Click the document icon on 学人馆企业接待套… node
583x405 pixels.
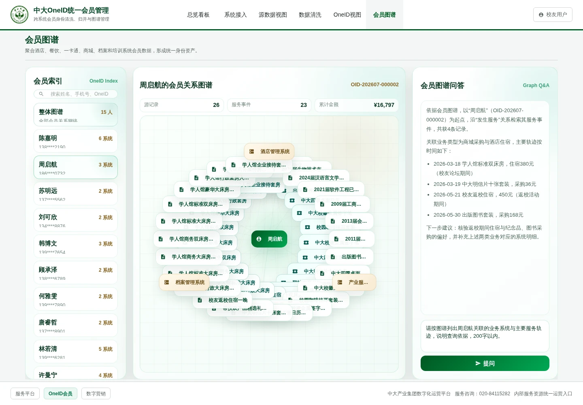coord(233,165)
